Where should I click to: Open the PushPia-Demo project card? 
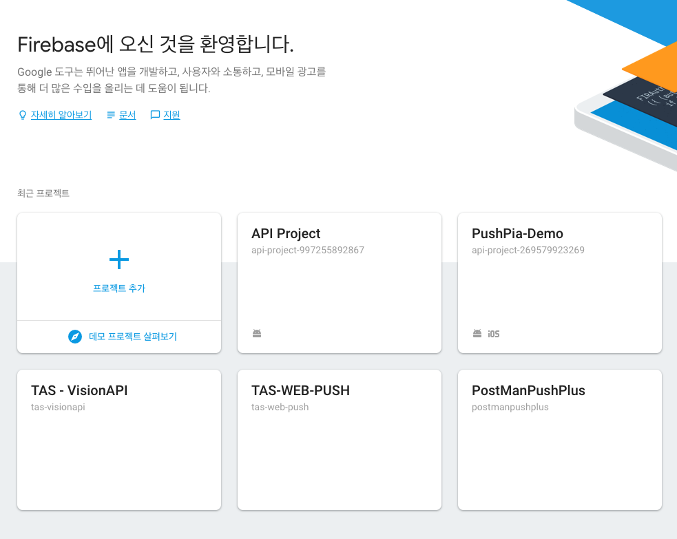coord(559,283)
